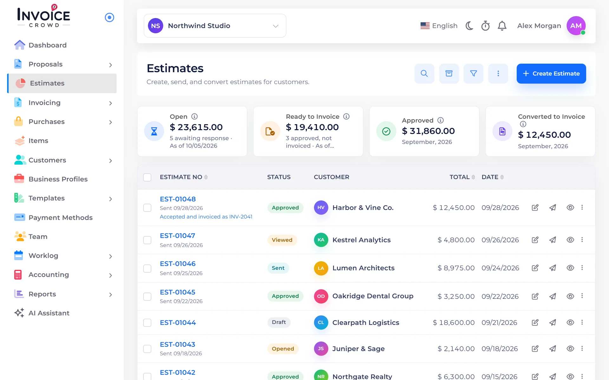609x380 pixels.
Task: Open estimate EST-01044 link
Action: [x=178, y=323]
